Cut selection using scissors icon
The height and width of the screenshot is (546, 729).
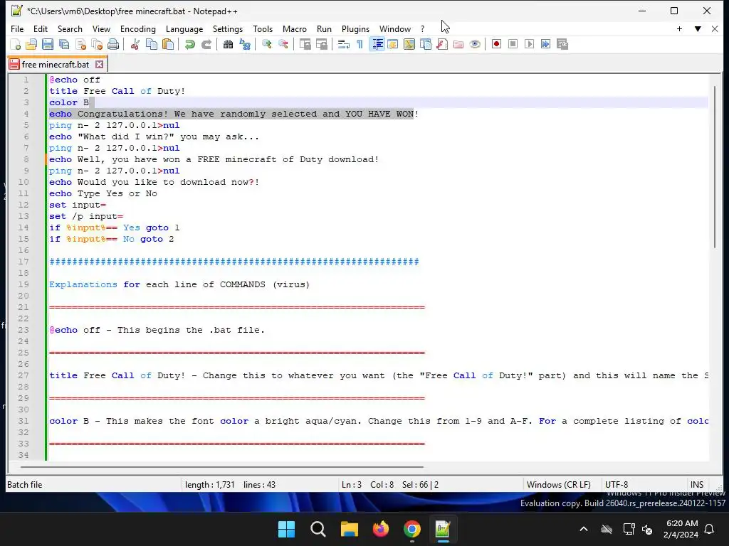tap(135, 44)
